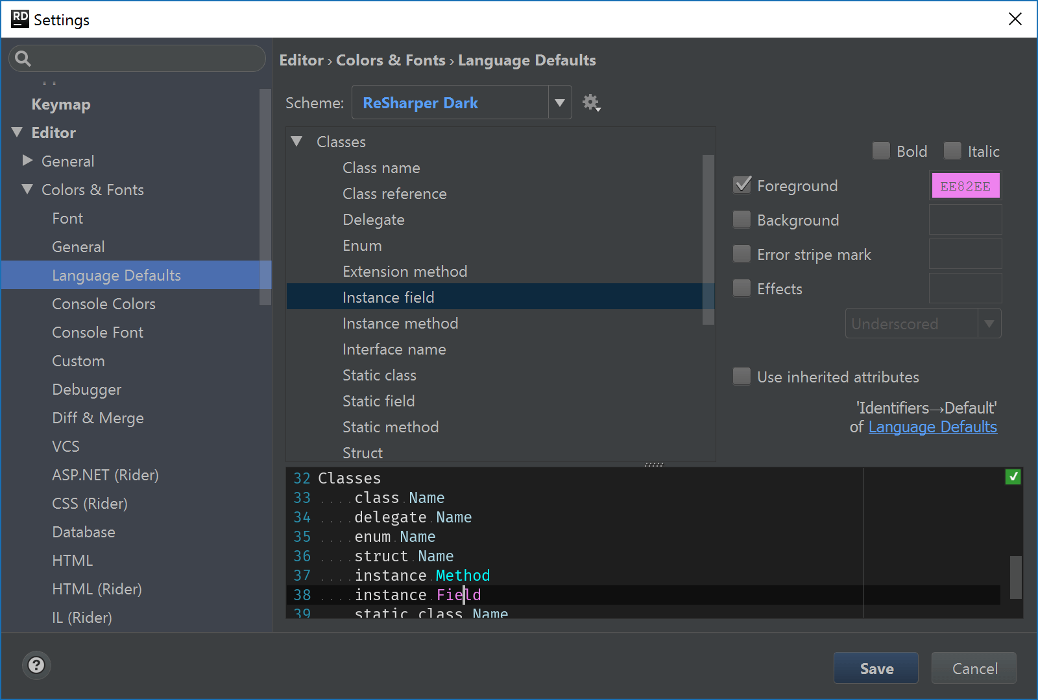This screenshot has height=700, width=1038.
Task: Open the Scheme dropdown arrow
Action: [x=560, y=102]
